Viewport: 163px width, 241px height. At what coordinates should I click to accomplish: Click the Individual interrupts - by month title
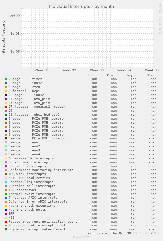pyautogui.click(x=81, y=6)
